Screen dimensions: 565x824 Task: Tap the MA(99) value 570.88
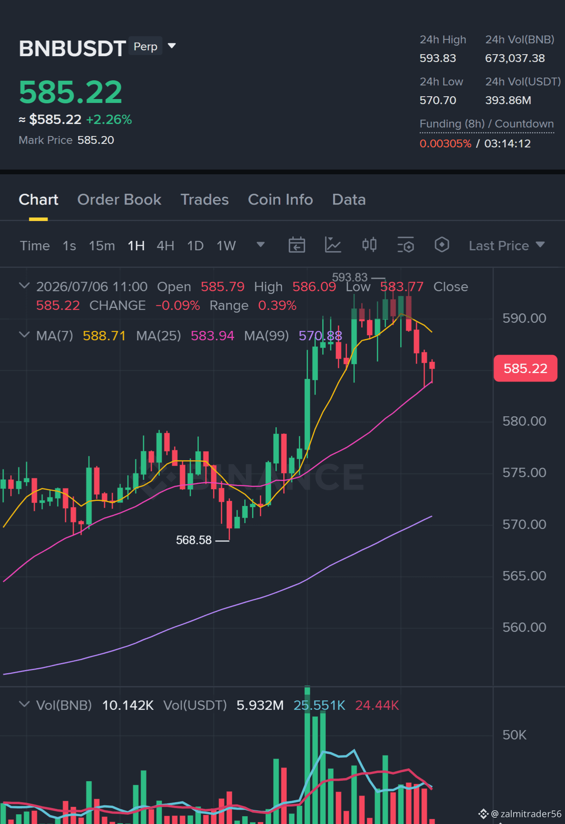(320, 336)
